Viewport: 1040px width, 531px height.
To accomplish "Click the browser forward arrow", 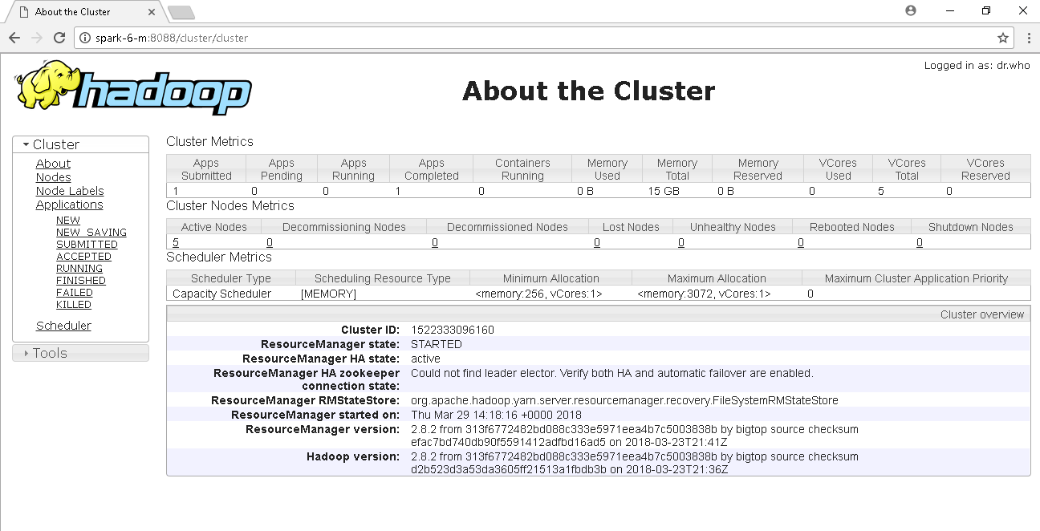I will (36, 38).
